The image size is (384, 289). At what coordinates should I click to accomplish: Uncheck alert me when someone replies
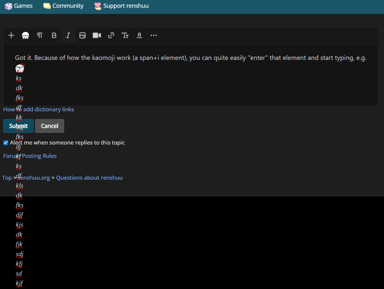6,143
